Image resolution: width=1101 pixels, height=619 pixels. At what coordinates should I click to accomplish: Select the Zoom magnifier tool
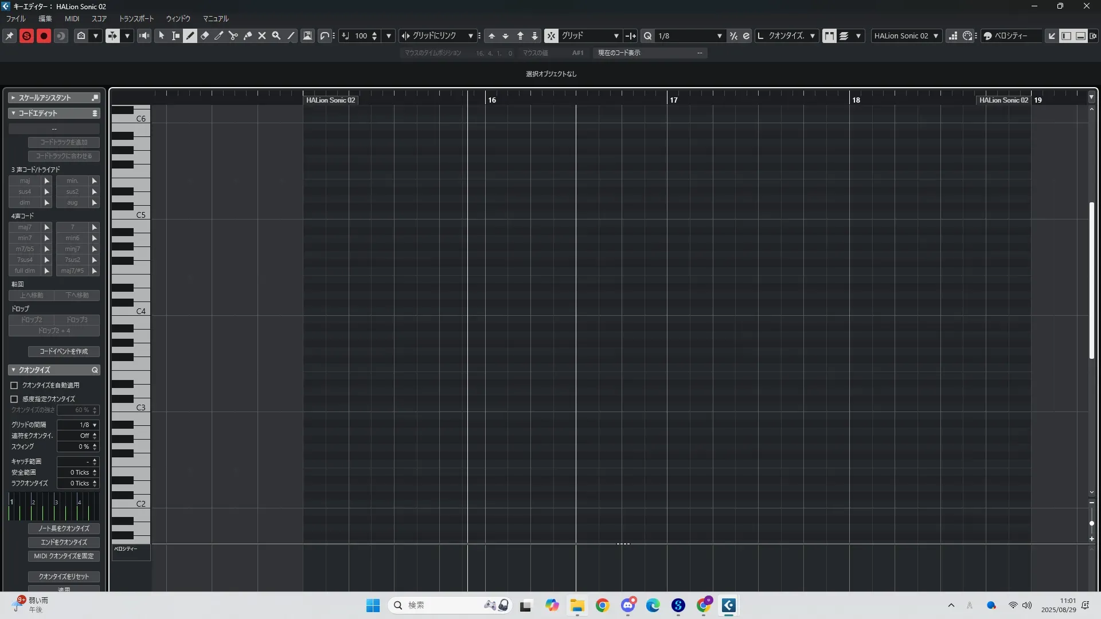point(276,36)
